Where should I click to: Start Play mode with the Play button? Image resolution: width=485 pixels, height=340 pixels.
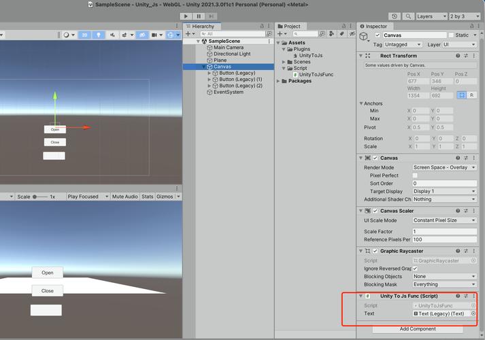tap(186, 16)
